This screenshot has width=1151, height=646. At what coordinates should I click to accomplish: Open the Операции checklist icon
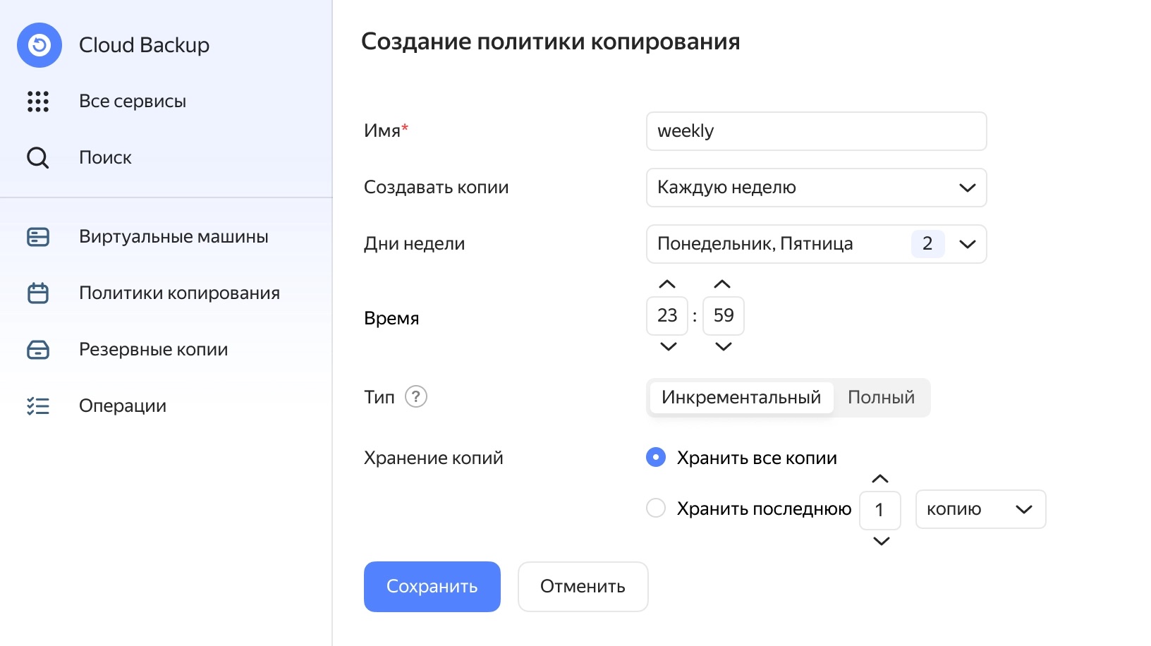38,406
